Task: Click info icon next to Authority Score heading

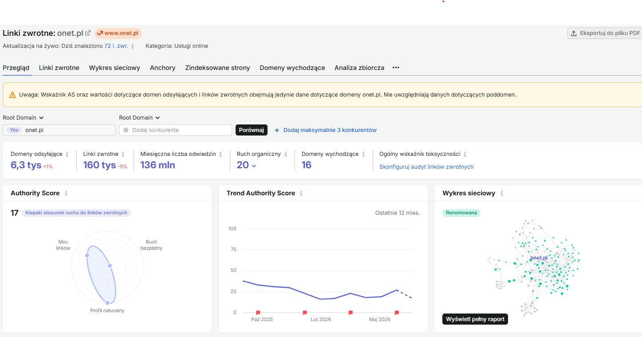Action: 66,193
